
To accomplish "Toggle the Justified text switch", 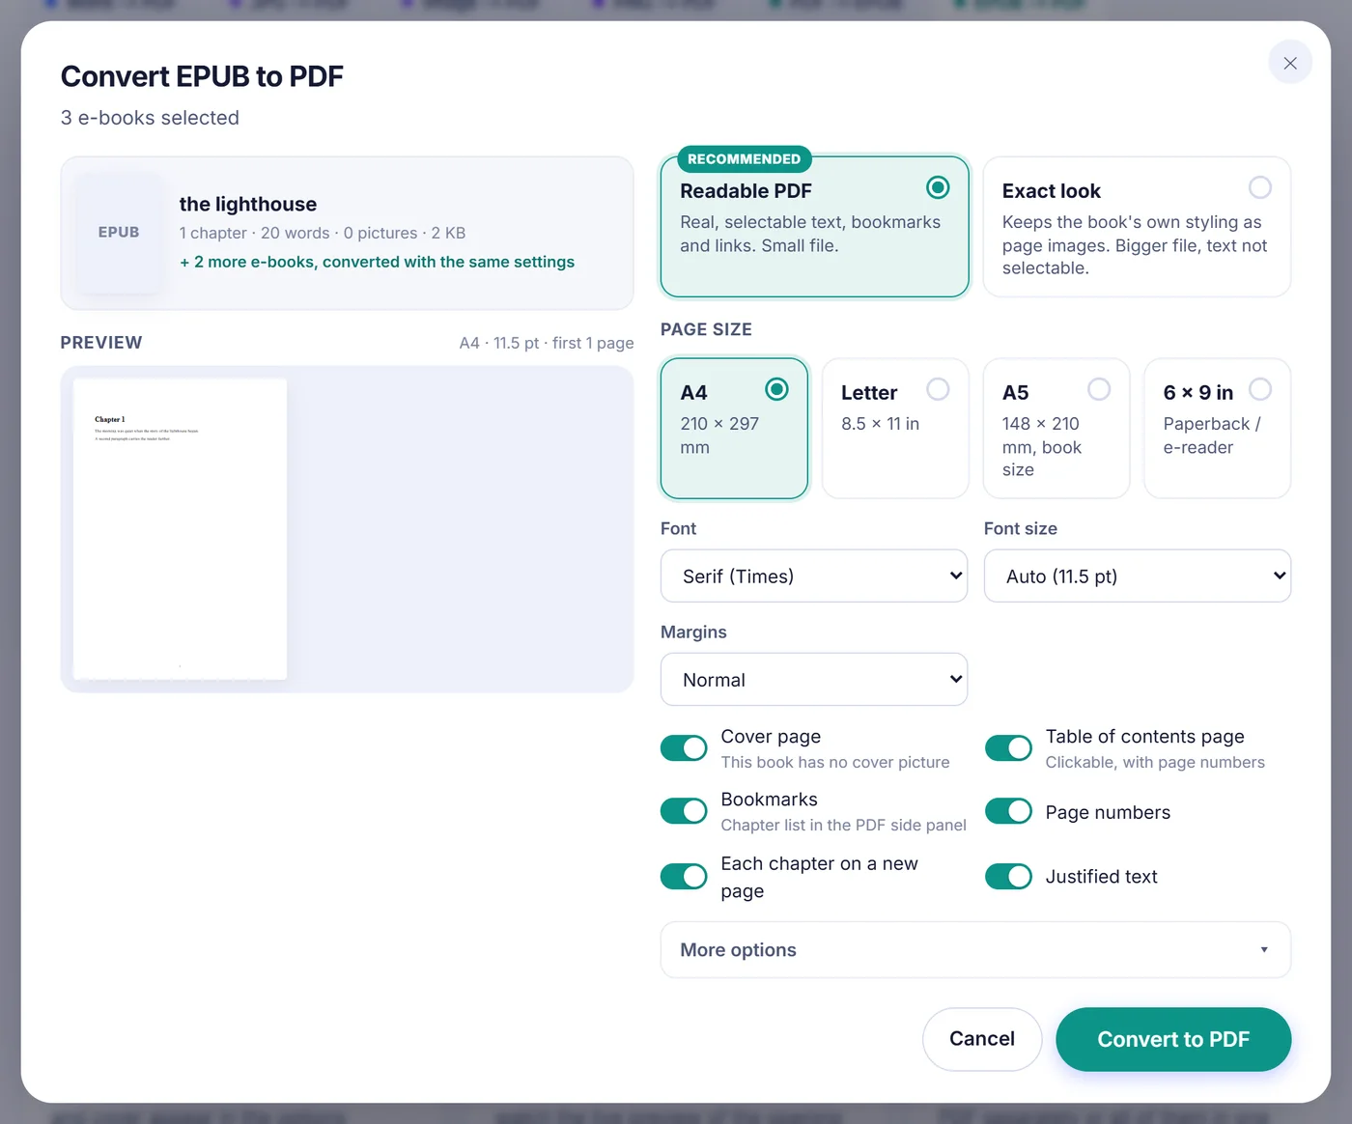I will (x=1008, y=876).
